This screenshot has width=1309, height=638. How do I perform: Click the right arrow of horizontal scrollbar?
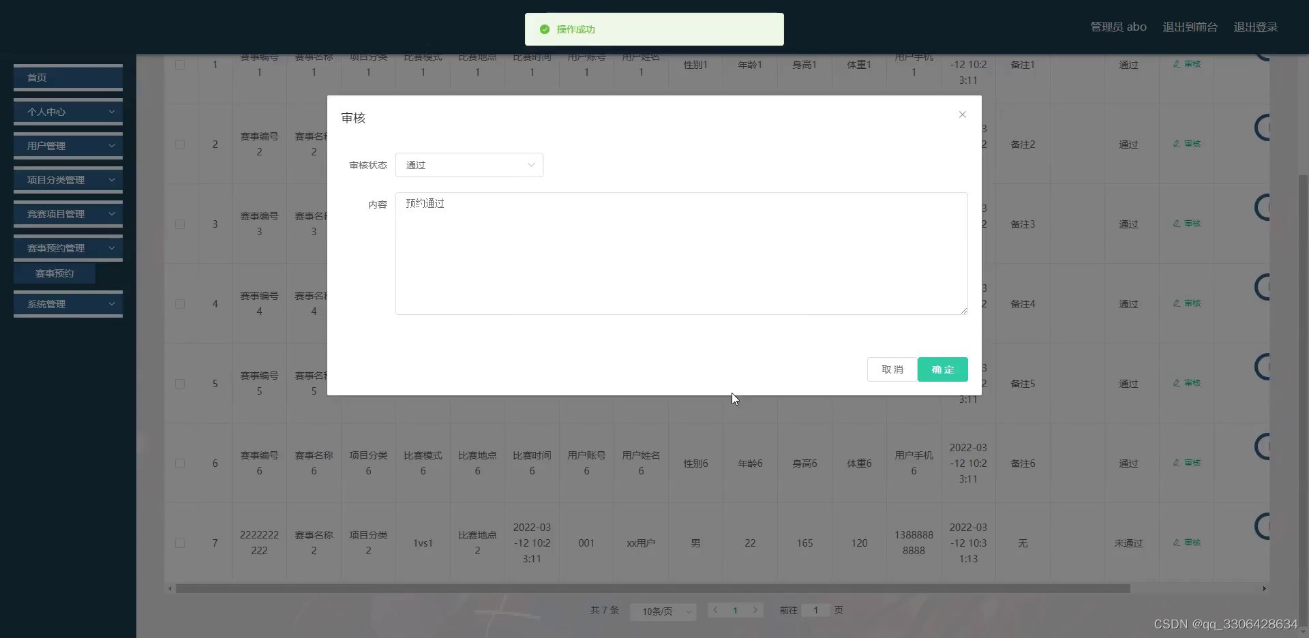[1264, 588]
